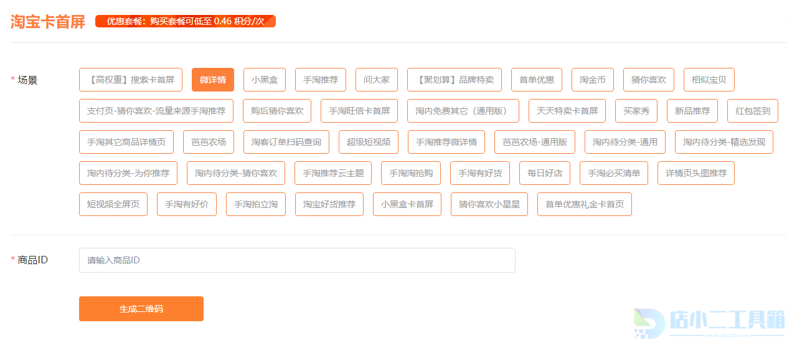Pick the 红包签到 scene

pyautogui.click(x=753, y=111)
